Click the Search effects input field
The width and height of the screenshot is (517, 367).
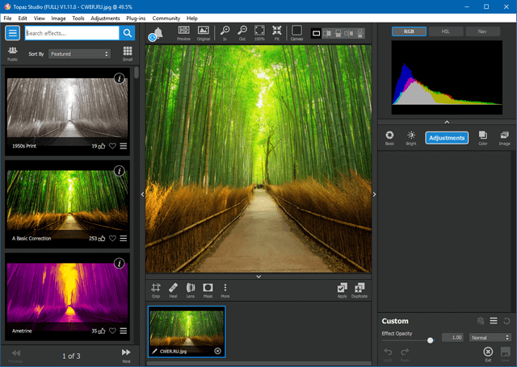tap(71, 33)
